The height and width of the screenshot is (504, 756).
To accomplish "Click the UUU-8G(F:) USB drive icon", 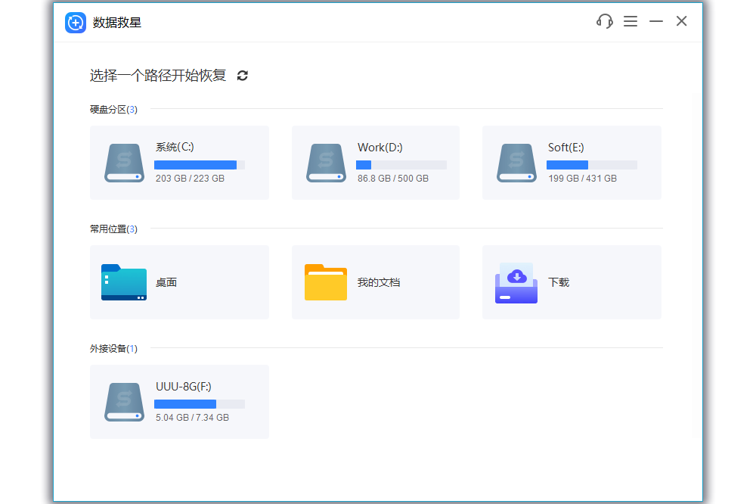I will (124, 402).
